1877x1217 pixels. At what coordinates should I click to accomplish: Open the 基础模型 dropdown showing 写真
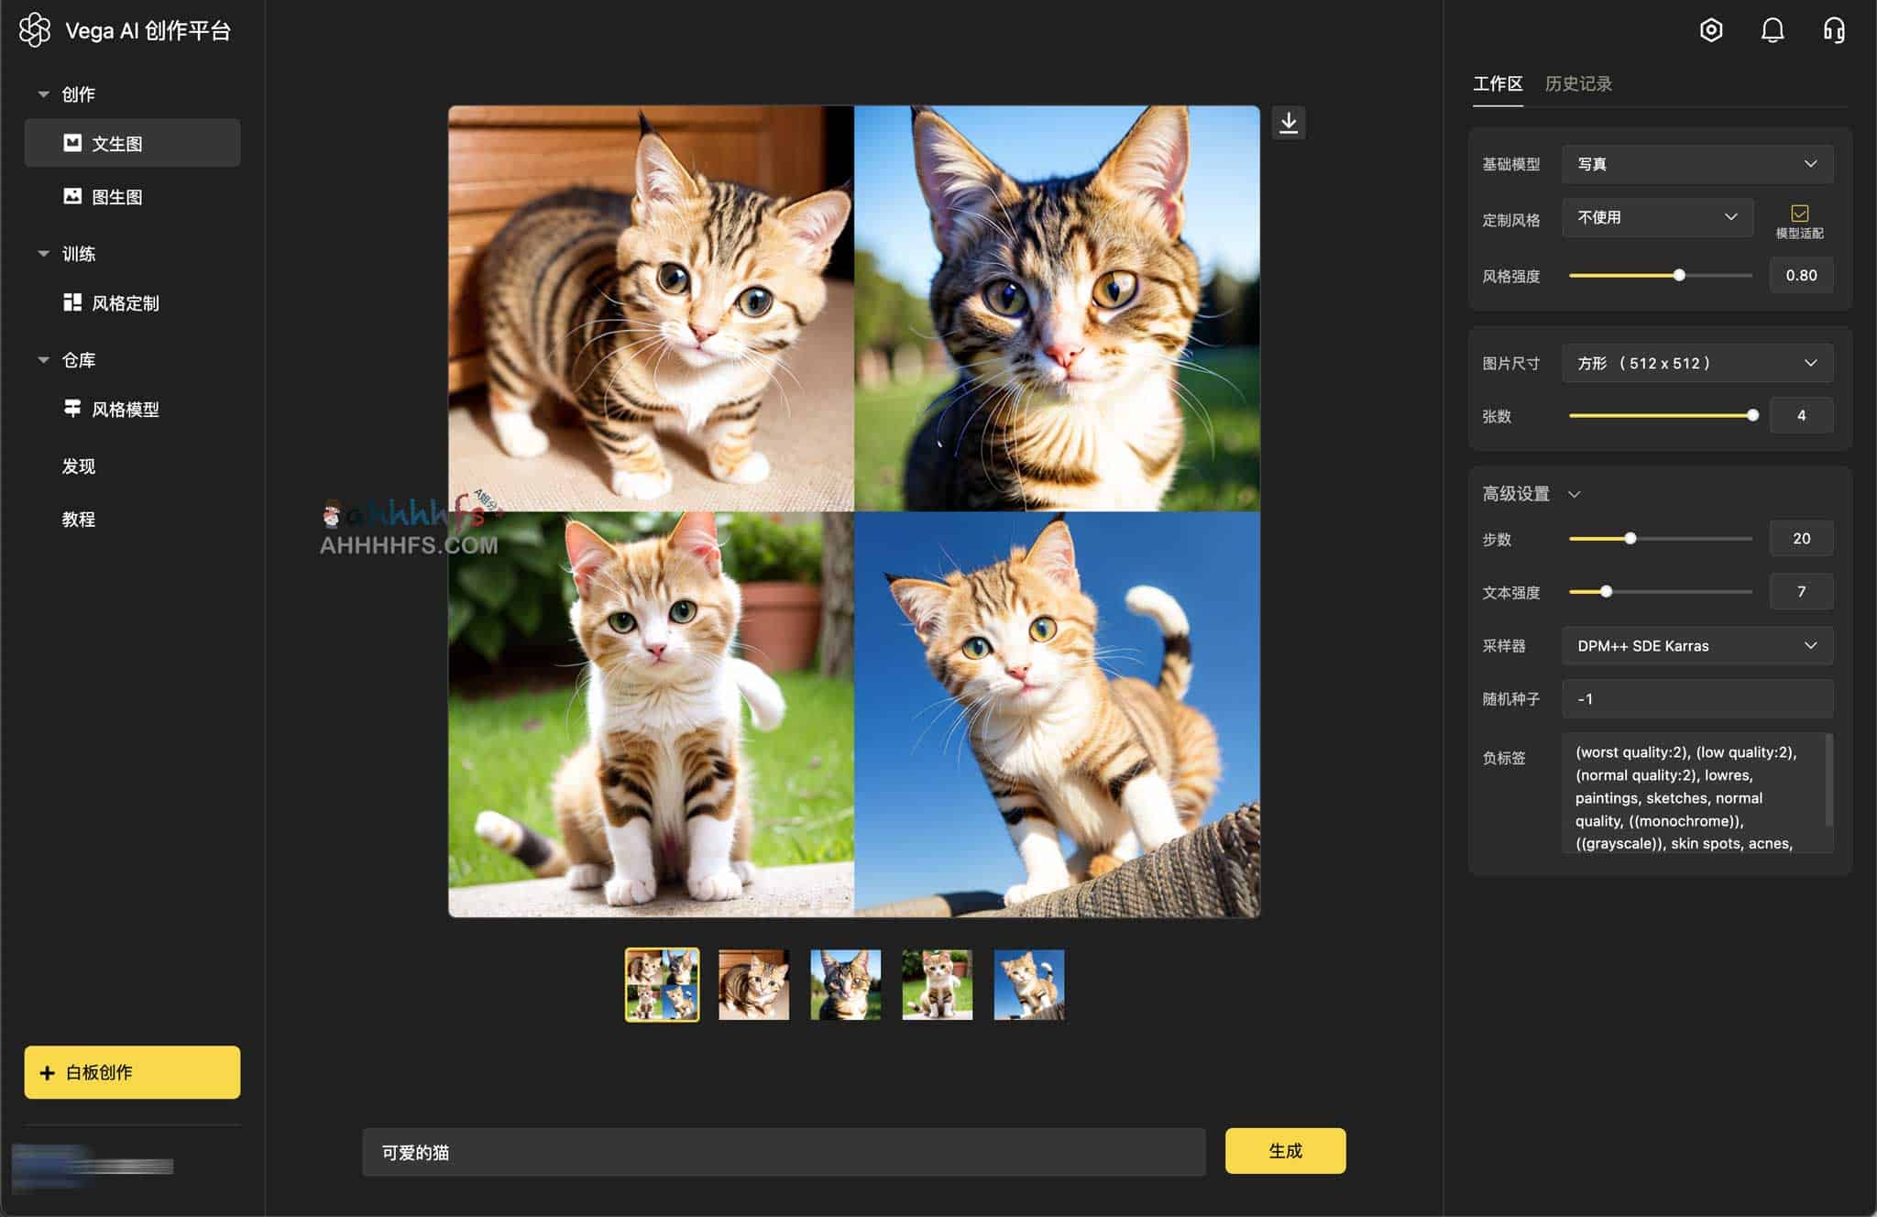[x=1696, y=164]
